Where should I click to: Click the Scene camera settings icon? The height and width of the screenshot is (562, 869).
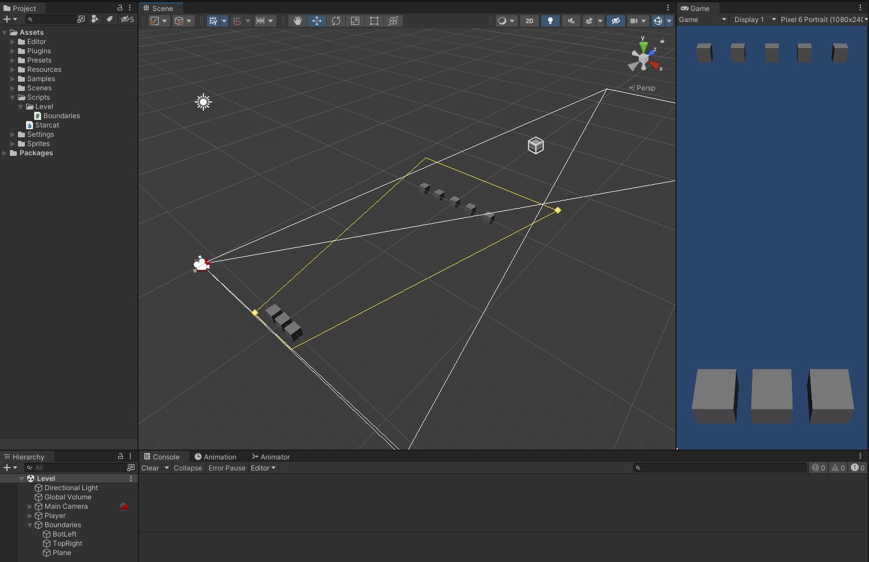click(634, 21)
